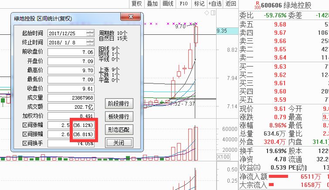329x190 pixels.
Task: Click the 阶段排行 button
Action: 119,103
